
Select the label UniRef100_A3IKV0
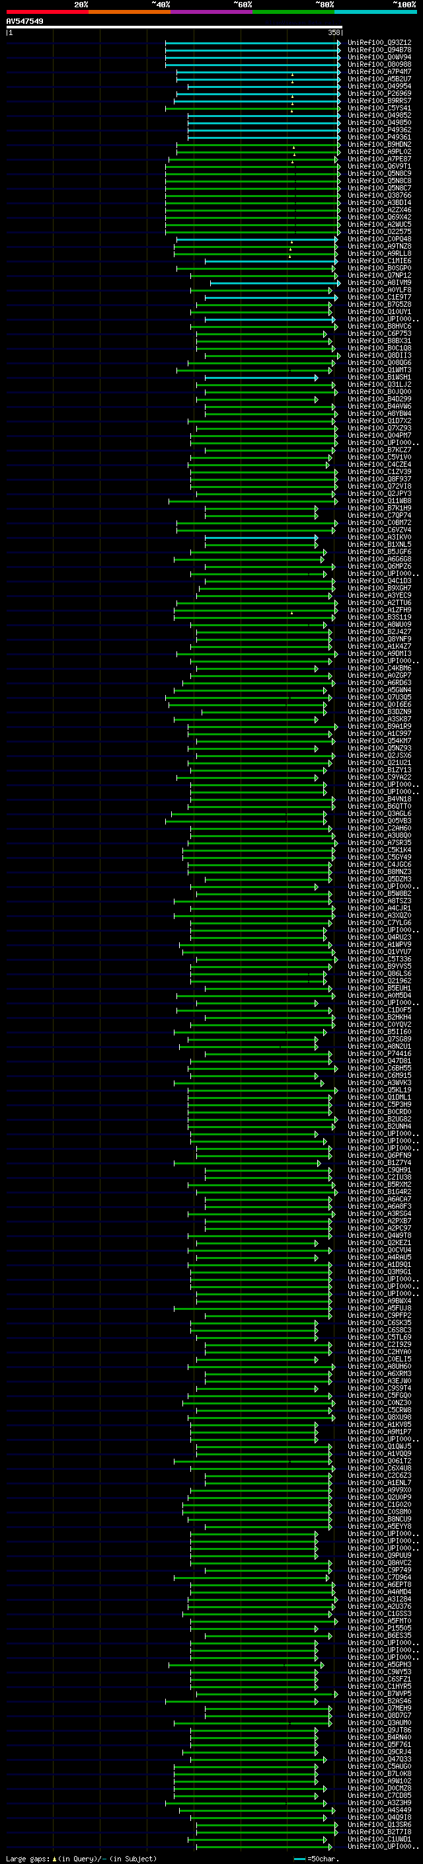(x=379, y=537)
